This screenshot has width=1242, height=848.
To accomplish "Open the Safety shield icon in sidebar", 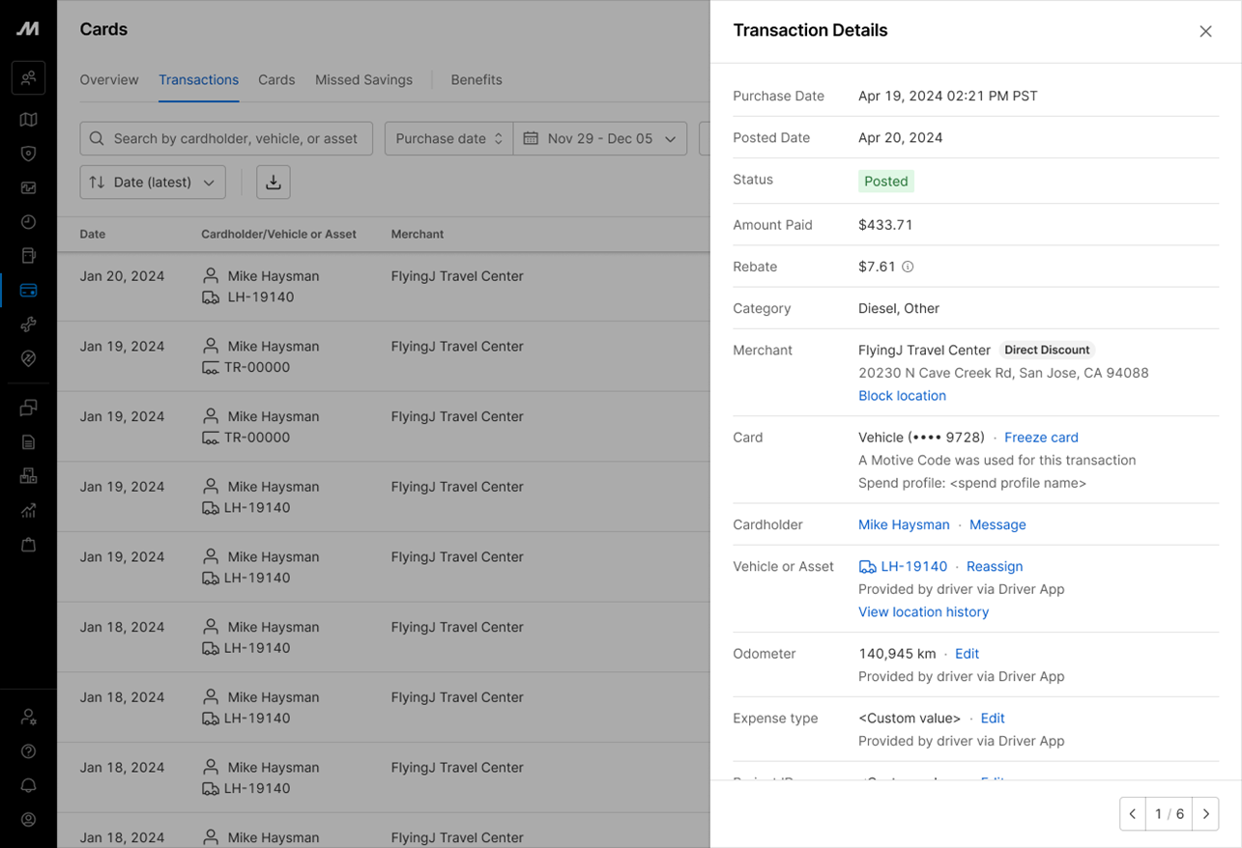I will (28, 154).
